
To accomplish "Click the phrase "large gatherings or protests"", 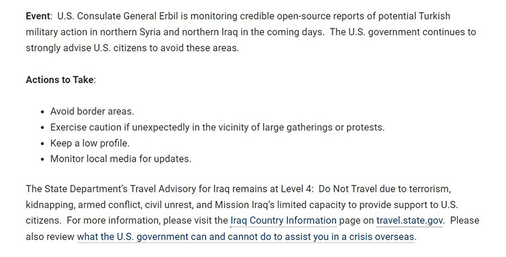I will point(323,127).
